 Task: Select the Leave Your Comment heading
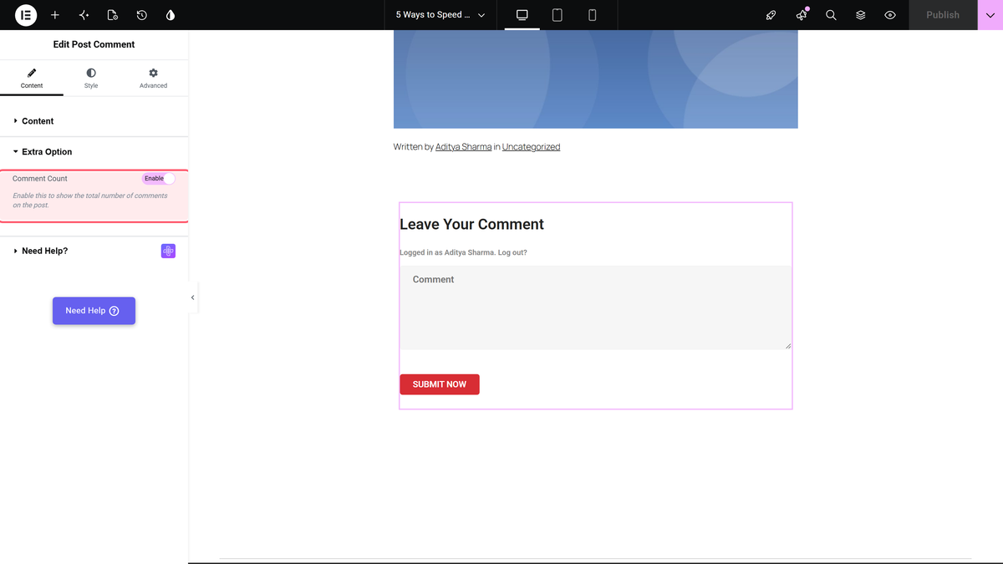(471, 224)
